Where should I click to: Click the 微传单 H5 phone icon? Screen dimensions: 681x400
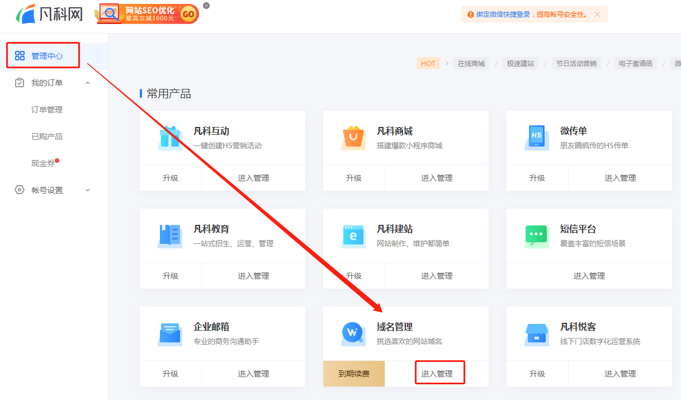[x=536, y=138]
